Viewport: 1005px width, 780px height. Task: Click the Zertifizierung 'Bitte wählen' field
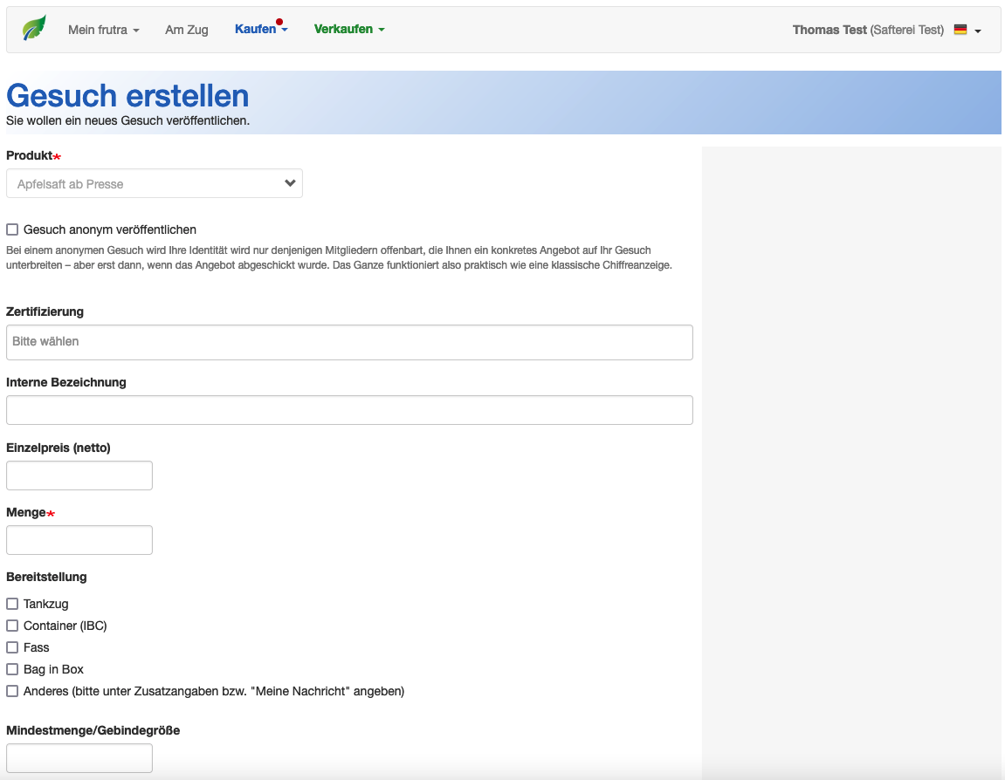349,342
